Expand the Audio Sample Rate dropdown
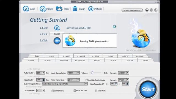Viewport: 176px width, 99px height. tap(78, 73)
